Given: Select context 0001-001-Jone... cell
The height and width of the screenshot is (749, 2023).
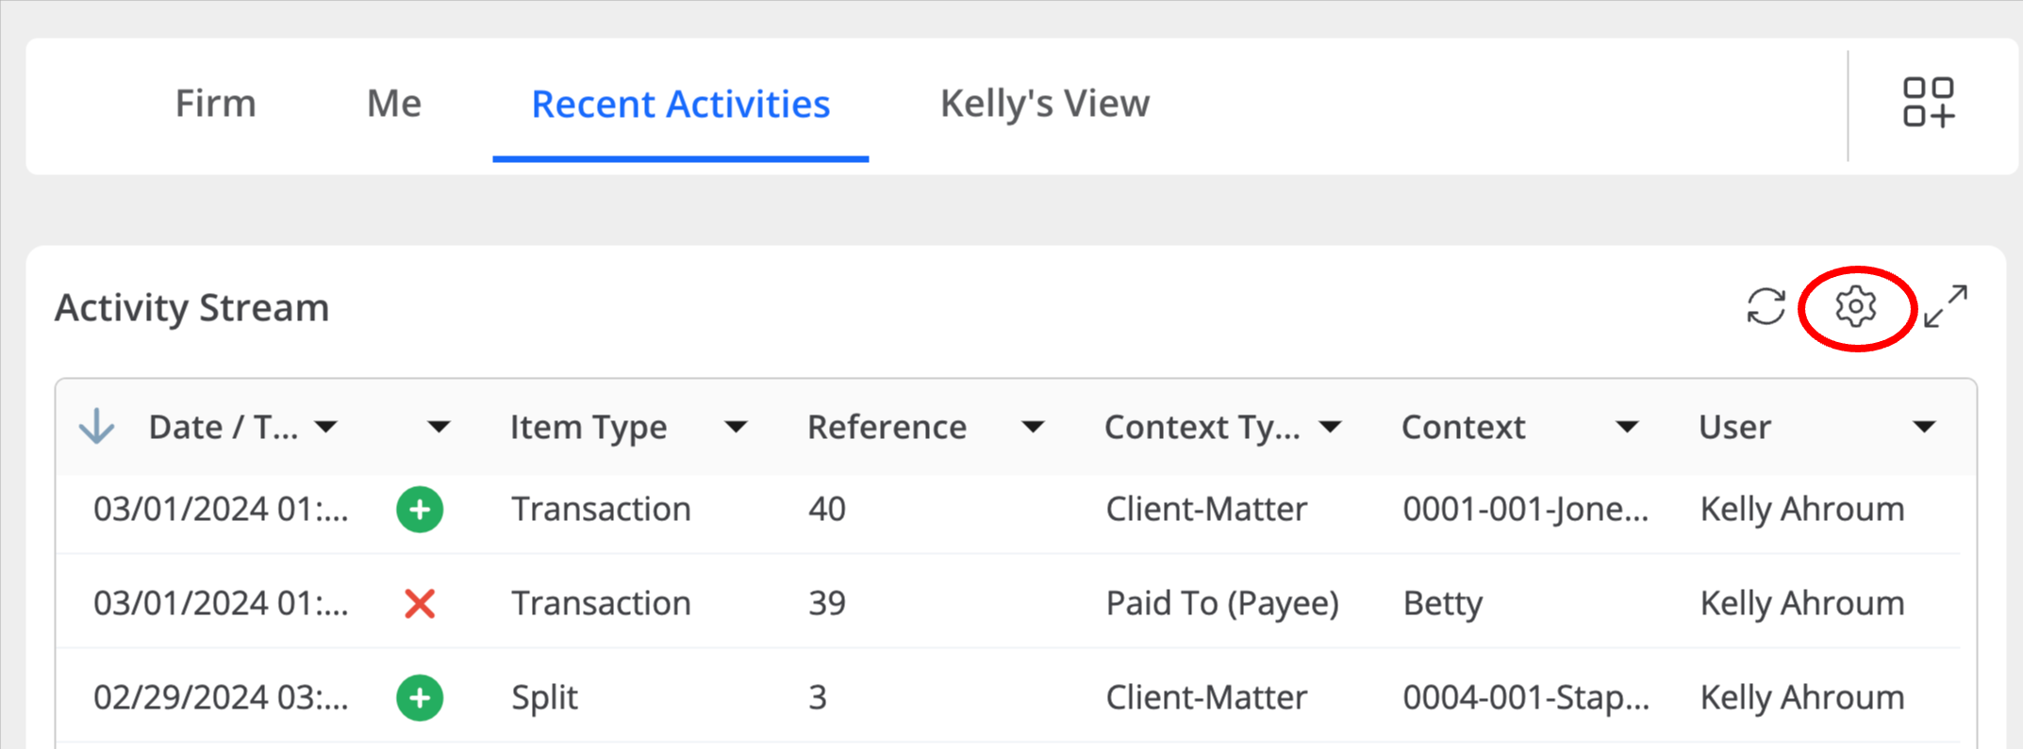Looking at the screenshot, I should pos(1526,510).
